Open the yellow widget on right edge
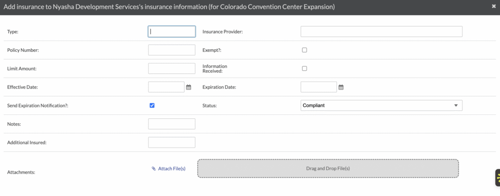This screenshot has height=196, width=500. pyautogui.click(x=497, y=178)
